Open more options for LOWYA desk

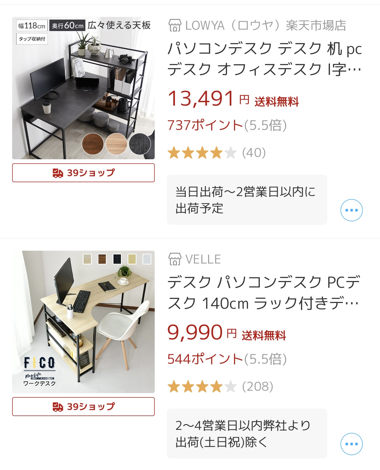coord(351,210)
